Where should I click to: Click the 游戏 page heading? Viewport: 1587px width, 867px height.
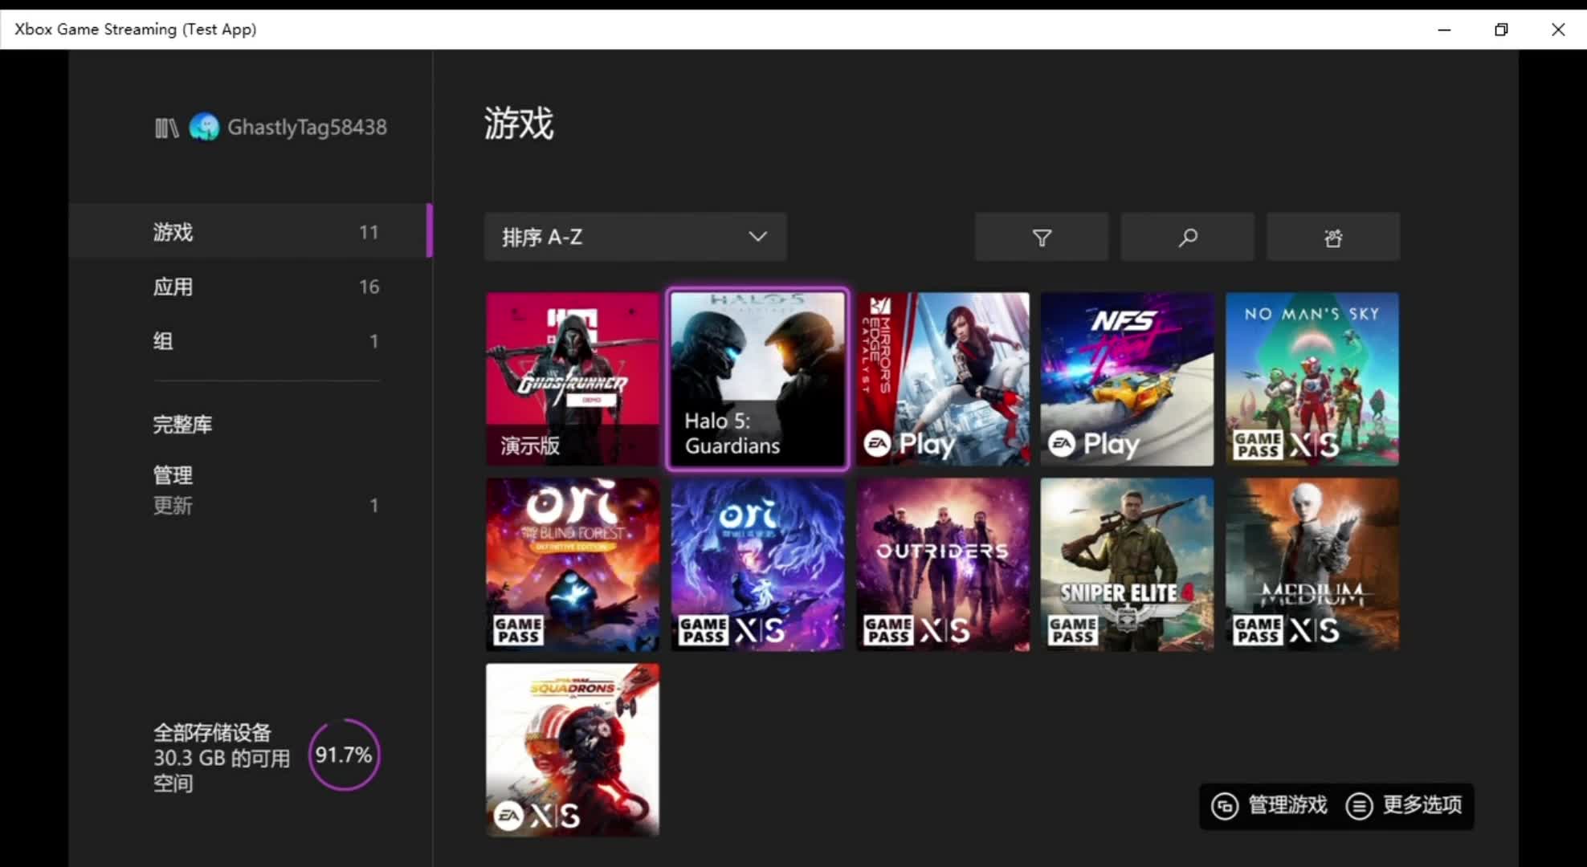tap(519, 124)
